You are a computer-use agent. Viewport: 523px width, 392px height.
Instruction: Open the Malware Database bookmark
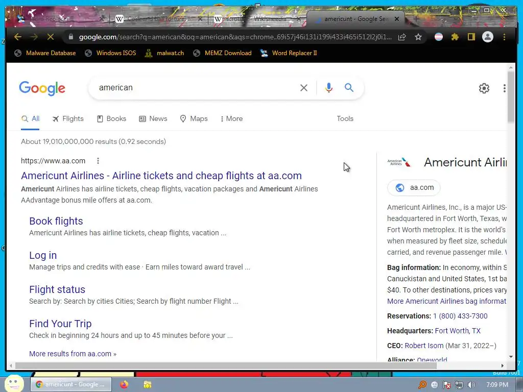[45, 53]
